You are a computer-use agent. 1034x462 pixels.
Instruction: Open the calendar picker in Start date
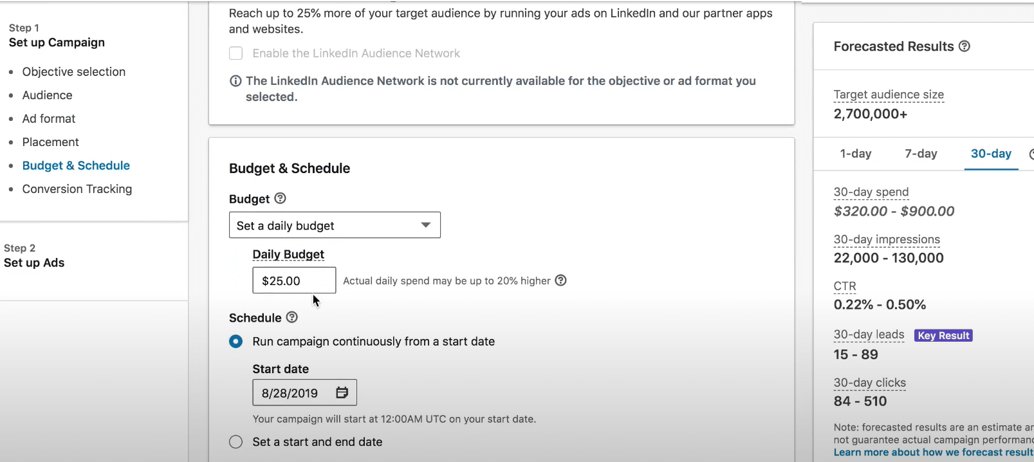point(342,393)
